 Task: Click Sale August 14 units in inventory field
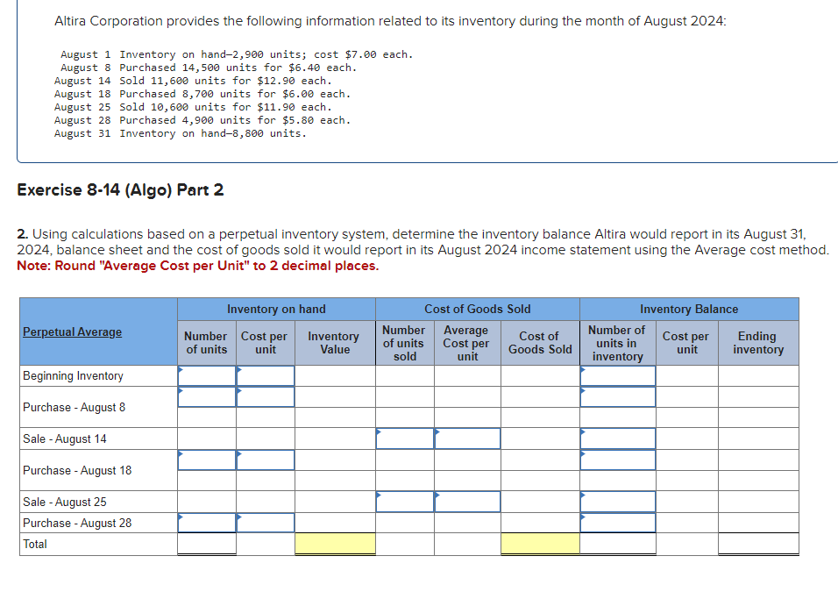coord(618,438)
